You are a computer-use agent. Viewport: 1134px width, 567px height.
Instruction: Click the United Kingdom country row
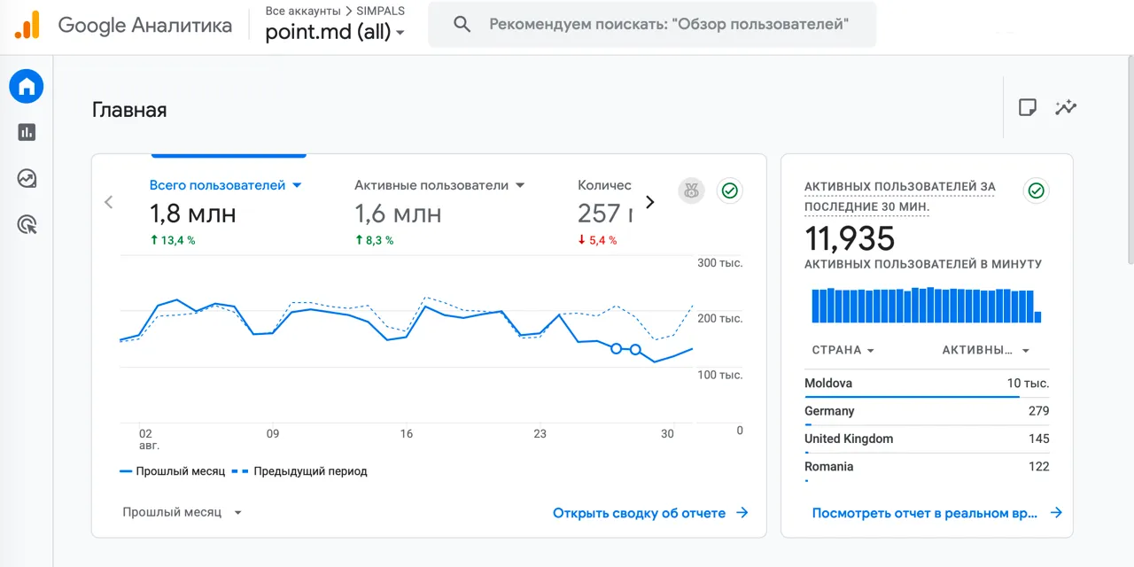927,439
